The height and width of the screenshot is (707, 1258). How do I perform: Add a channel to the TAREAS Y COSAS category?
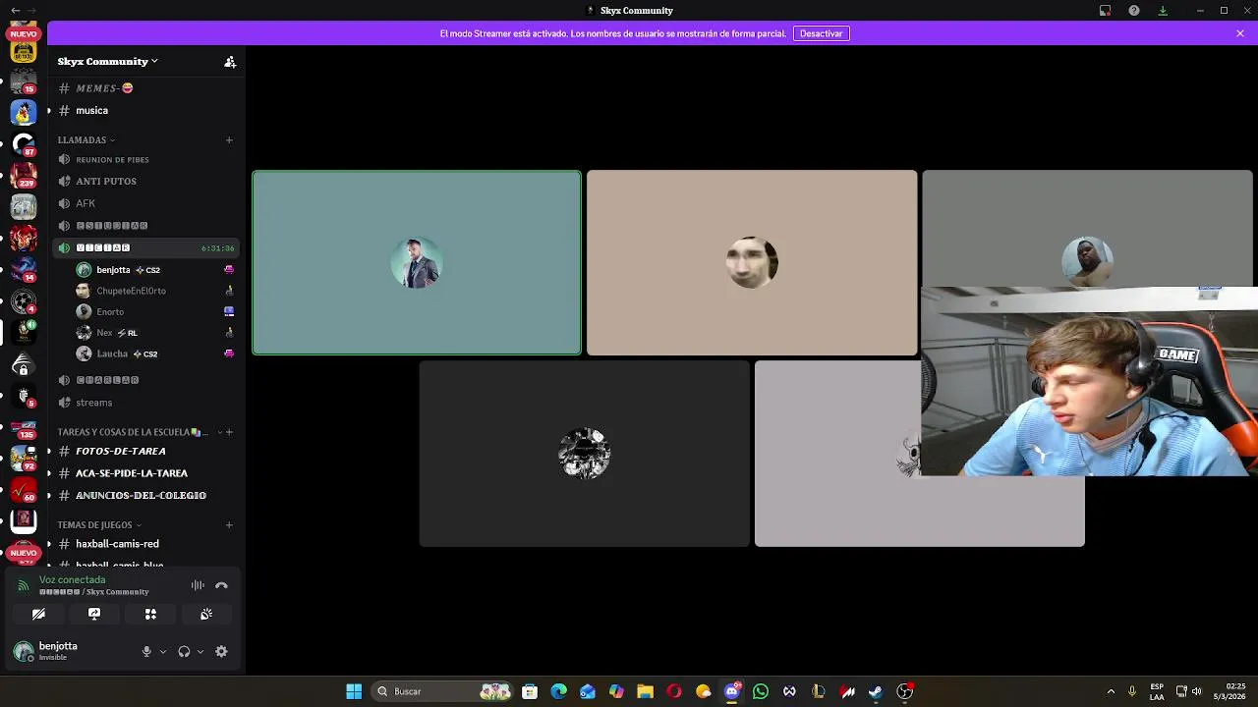tap(229, 432)
